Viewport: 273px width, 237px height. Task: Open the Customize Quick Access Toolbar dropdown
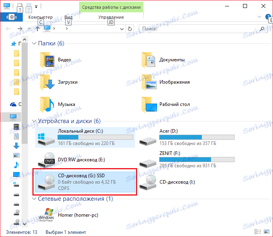point(36,7)
